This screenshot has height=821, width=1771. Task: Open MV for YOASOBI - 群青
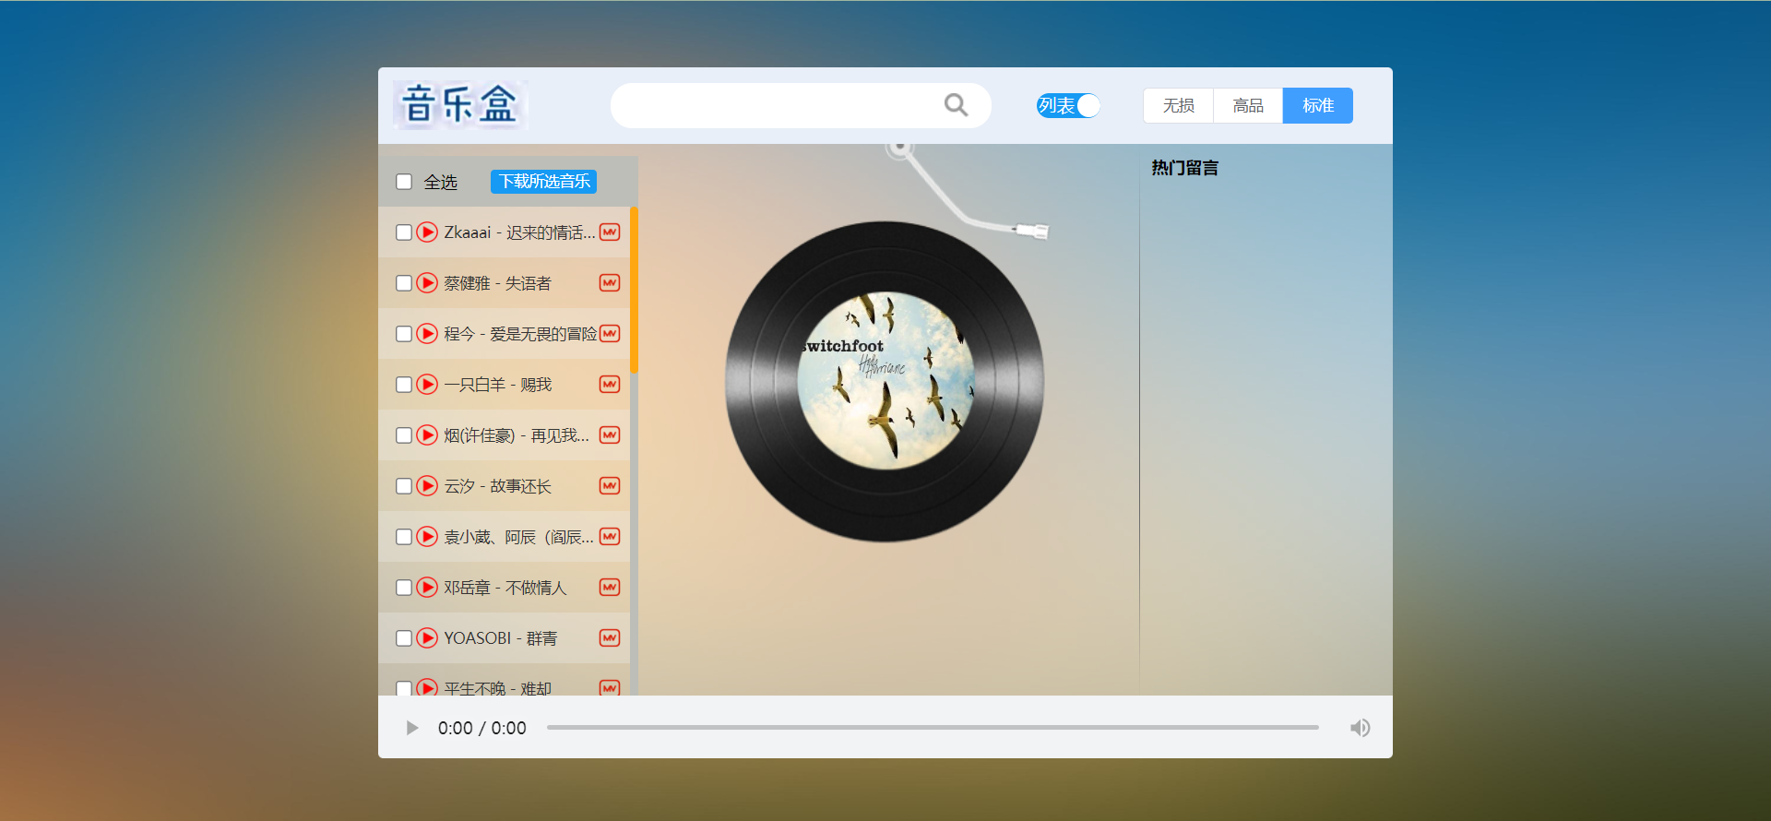pos(610,637)
